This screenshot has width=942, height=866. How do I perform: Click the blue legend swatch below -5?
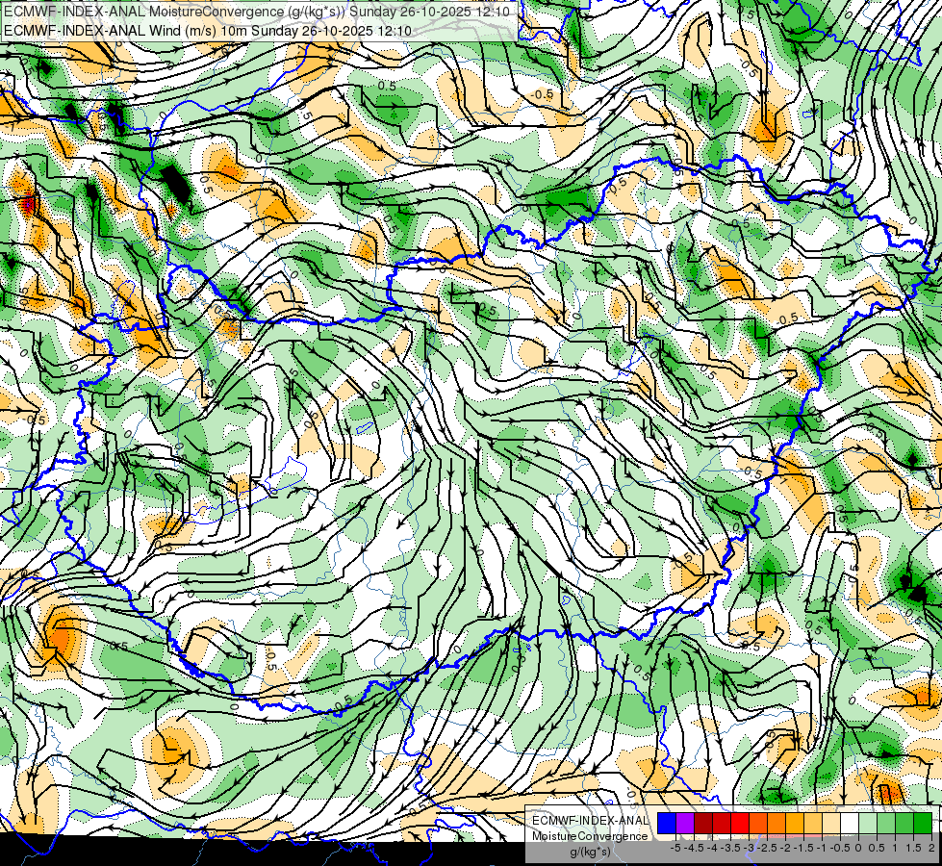tap(667, 823)
